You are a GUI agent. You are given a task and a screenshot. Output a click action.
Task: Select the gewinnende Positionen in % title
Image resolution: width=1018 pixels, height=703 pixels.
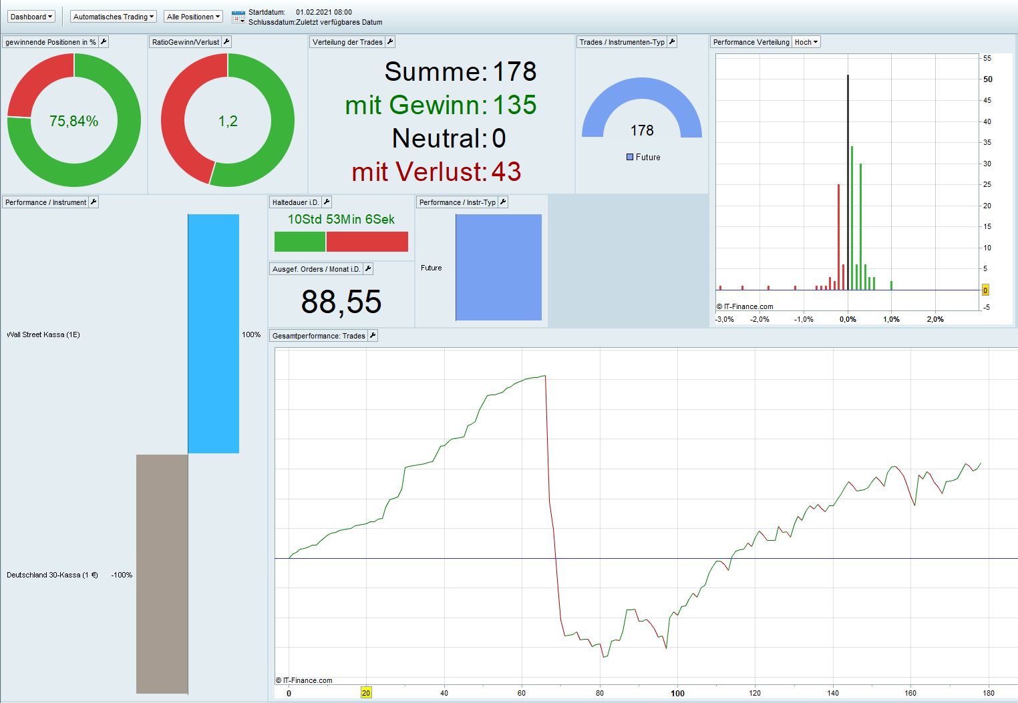[x=51, y=42]
